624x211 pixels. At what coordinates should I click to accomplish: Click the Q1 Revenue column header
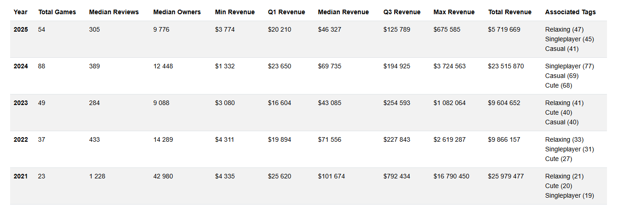point(286,12)
